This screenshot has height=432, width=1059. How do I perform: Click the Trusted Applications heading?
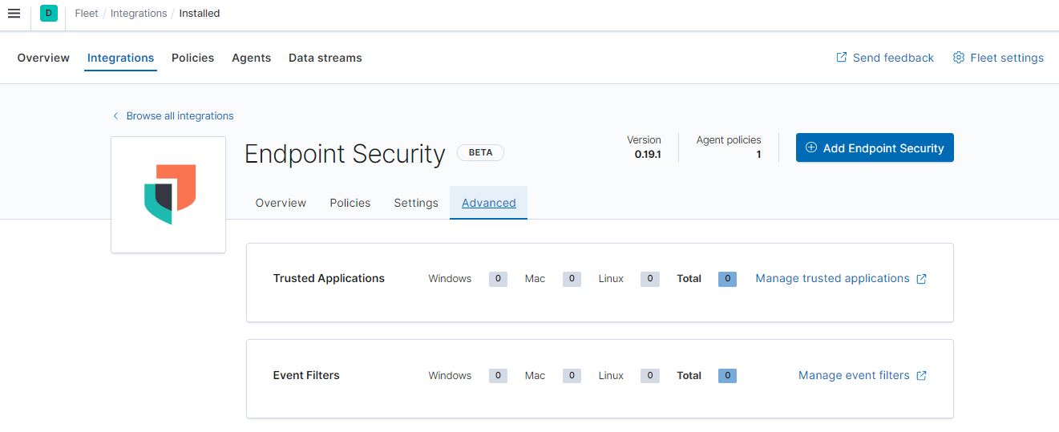329,279
